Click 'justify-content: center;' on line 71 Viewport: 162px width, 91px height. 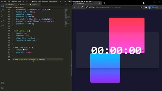[27, 40]
